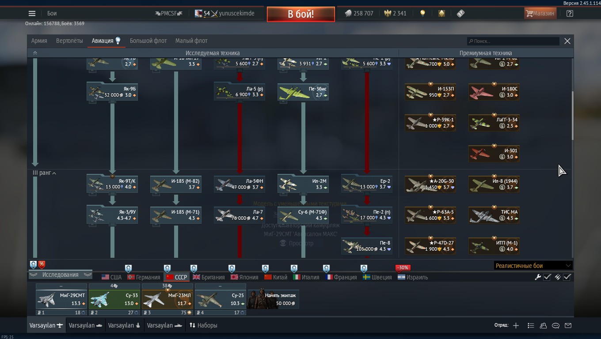601x339 pixels.
Task: Collapse the tree with the top-left double chevron
Action: pyautogui.click(x=35, y=53)
